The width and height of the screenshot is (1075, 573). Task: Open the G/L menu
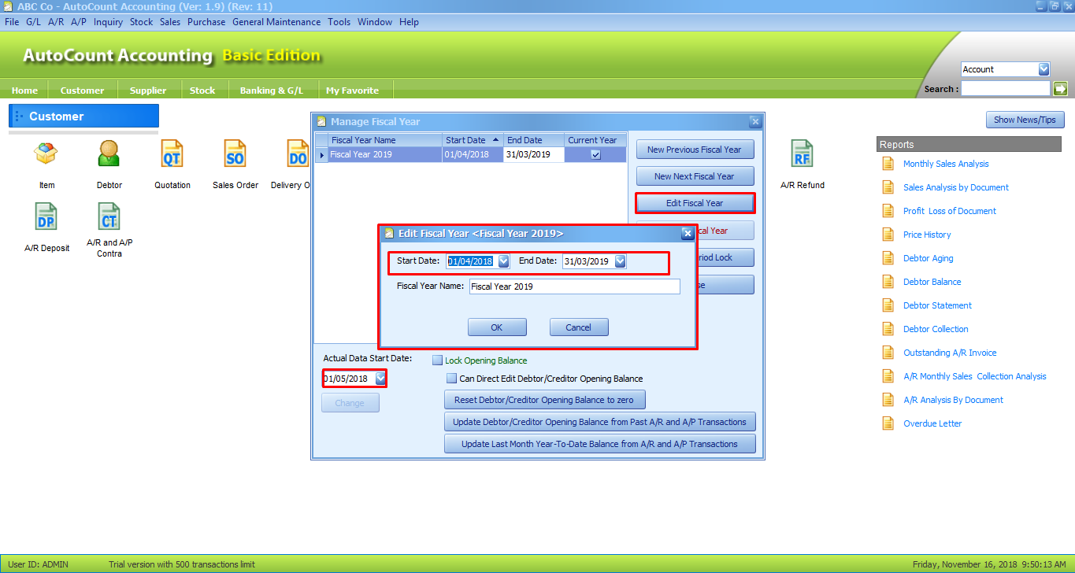point(33,22)
